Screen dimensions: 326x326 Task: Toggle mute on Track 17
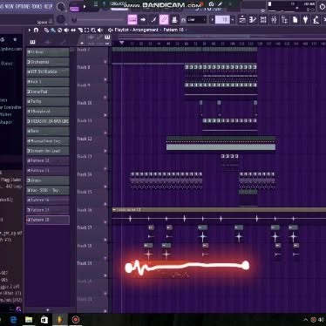click(105, 240)
